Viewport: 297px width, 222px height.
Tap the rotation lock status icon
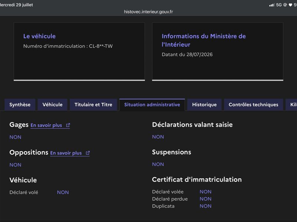(285, 5)
